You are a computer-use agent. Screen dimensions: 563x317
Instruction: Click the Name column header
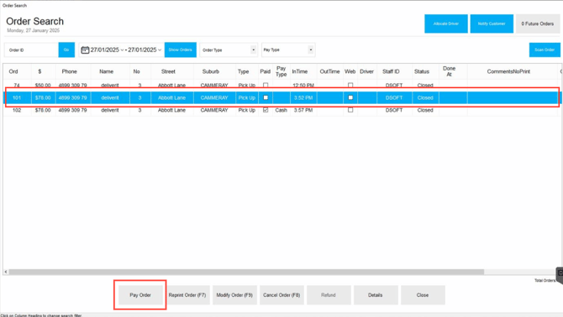pos(106,71)
